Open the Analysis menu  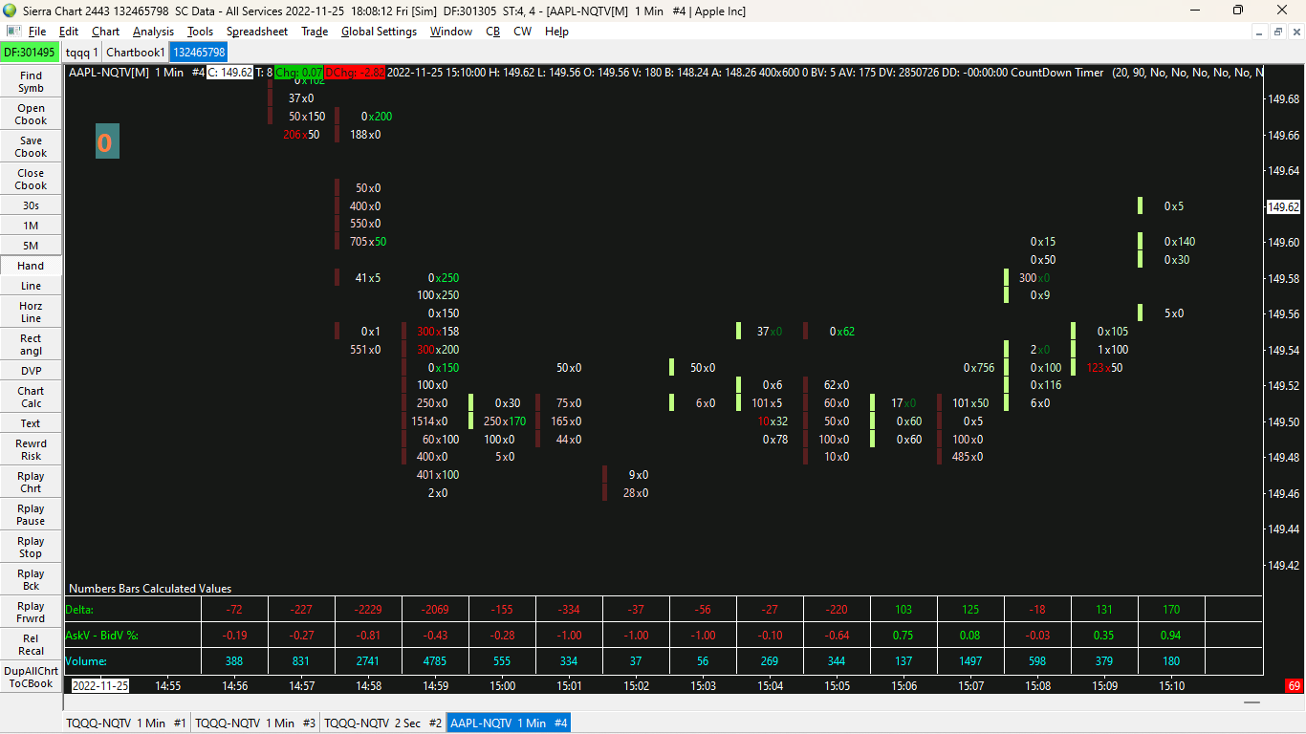pos(153,32)
